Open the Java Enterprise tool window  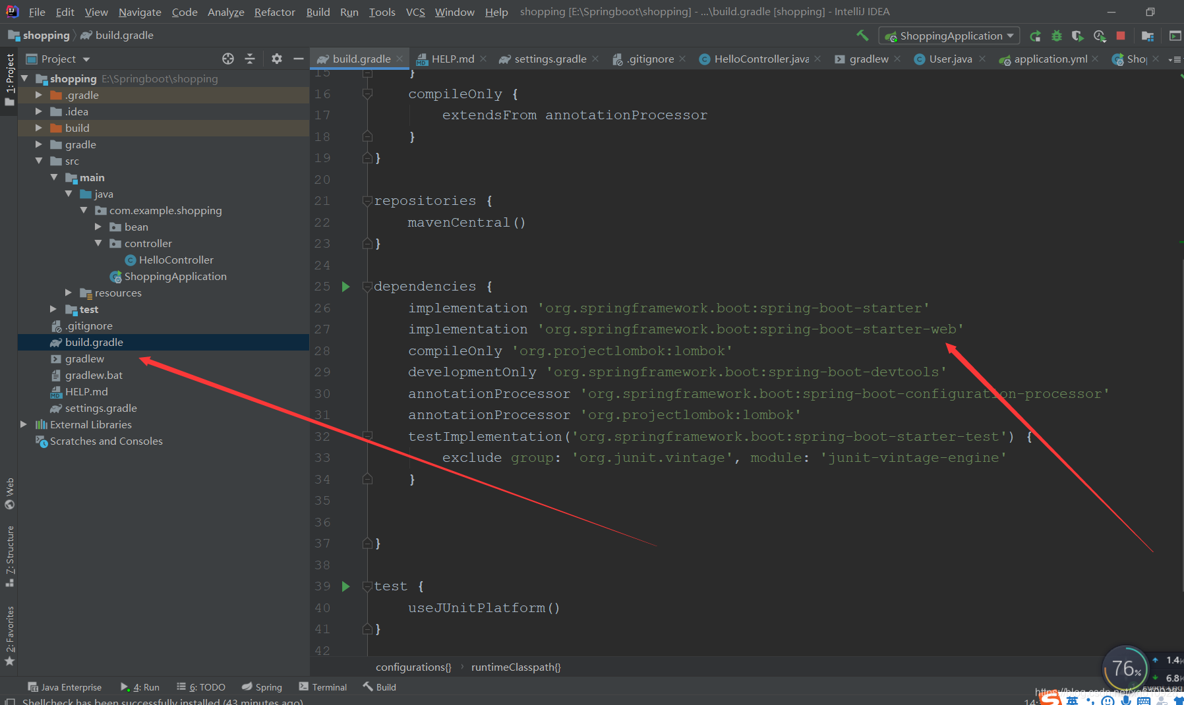coord(65,687)
